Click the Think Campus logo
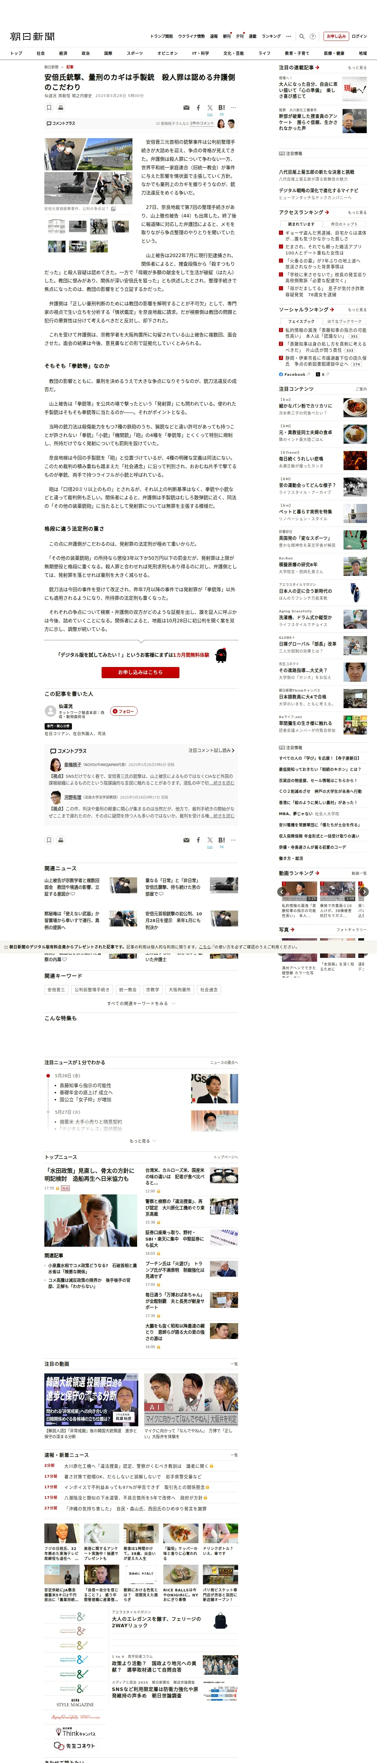Viewport: 377px width, 1763px height. pyautogui.click(x=75, y=1732)
